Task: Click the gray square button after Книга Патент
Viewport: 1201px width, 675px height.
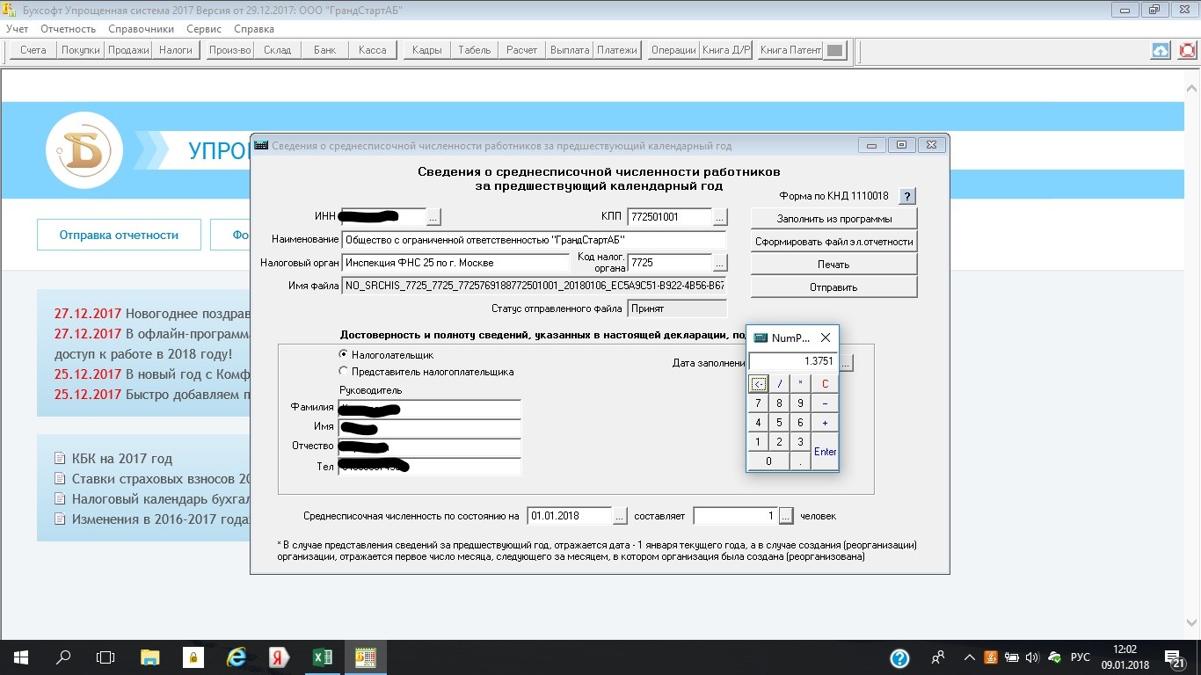Action: (x=835, y=50)
